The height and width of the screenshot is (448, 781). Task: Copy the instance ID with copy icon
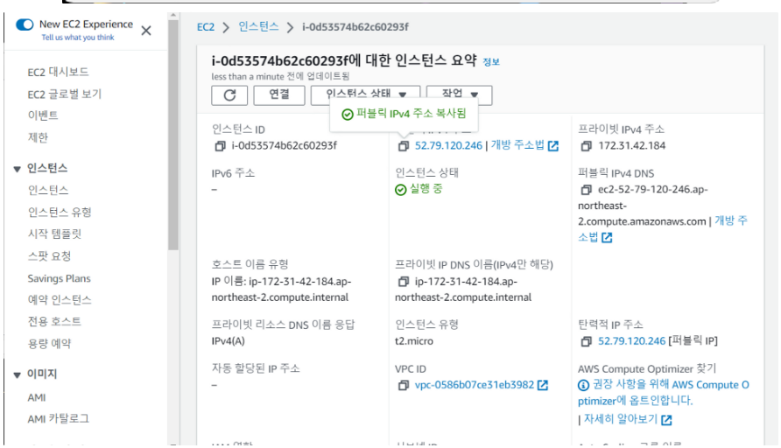tap(220, 146)
